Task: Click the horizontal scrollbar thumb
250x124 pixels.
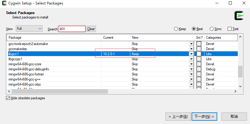Action: 60,91
